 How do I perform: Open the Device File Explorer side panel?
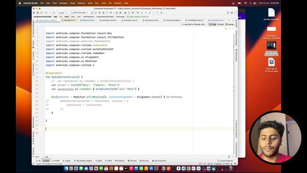(x=236, y=129)
